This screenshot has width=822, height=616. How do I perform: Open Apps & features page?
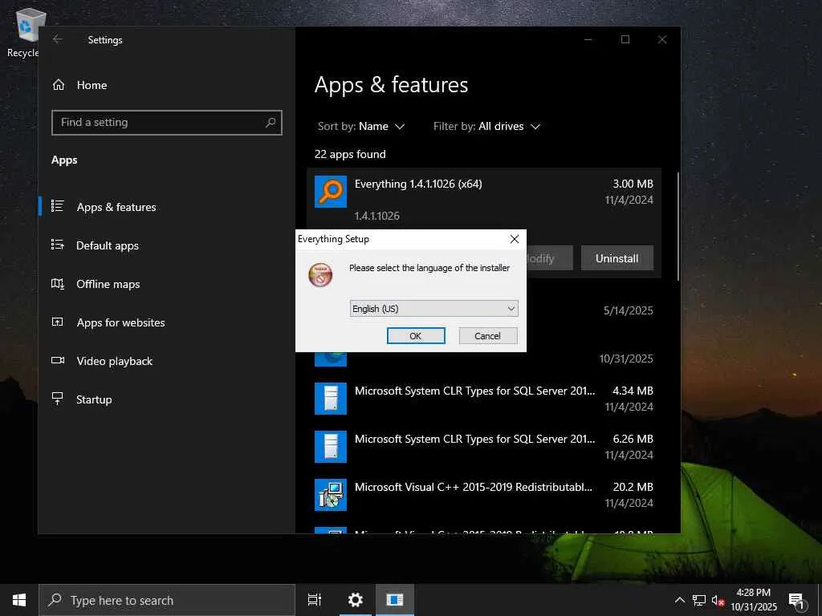pyautogui.click(x=116, y=207)
